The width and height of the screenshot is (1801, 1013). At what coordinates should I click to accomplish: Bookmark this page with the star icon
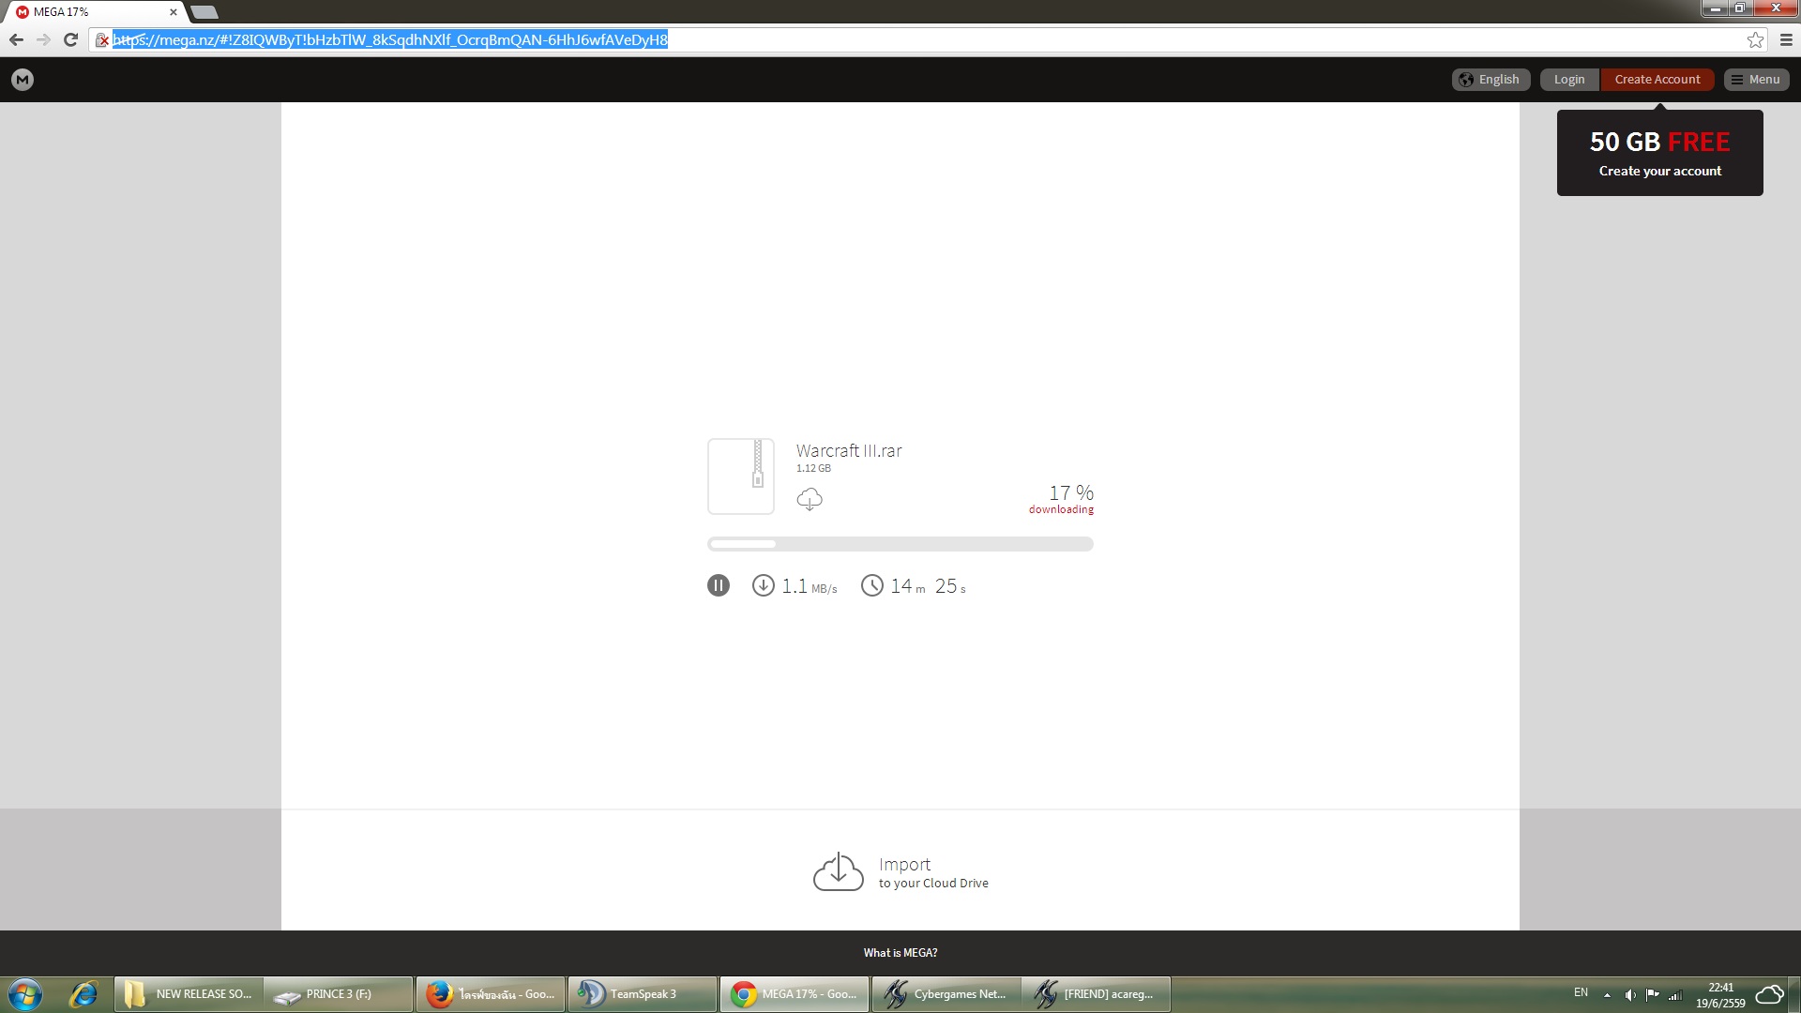pyautogui.click(x=1755, y=39)
